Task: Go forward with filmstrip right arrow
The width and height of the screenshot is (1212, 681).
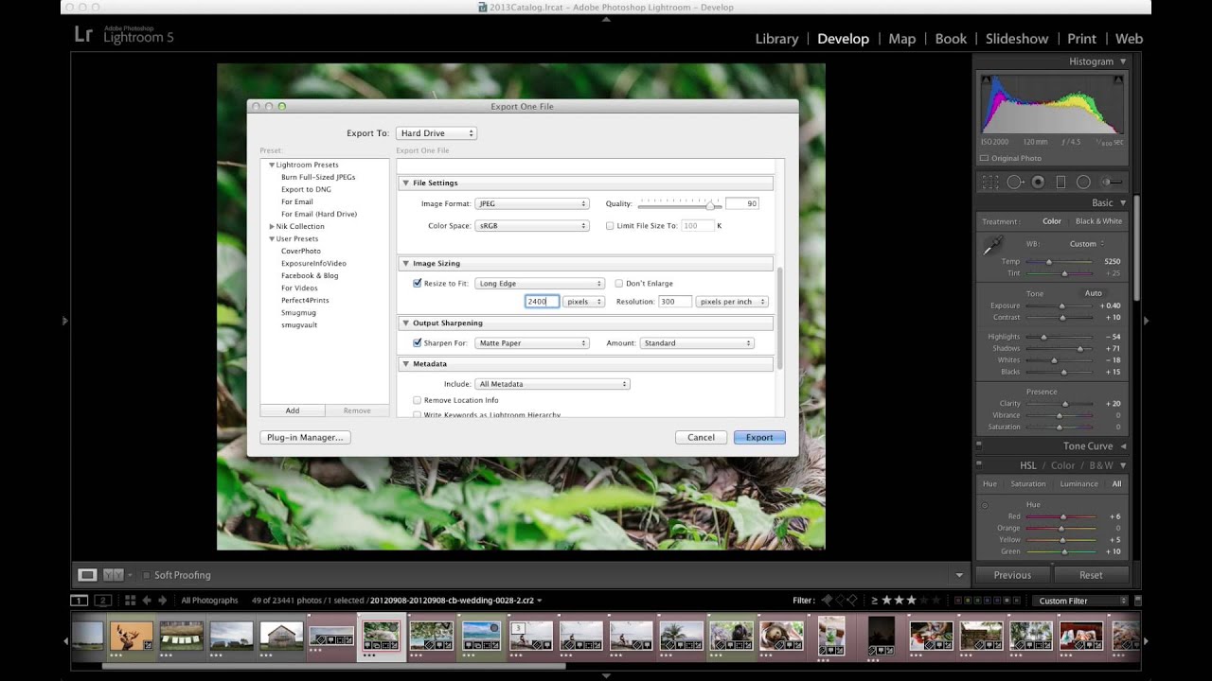Action: pyautogui.click(x=162, y=600)
